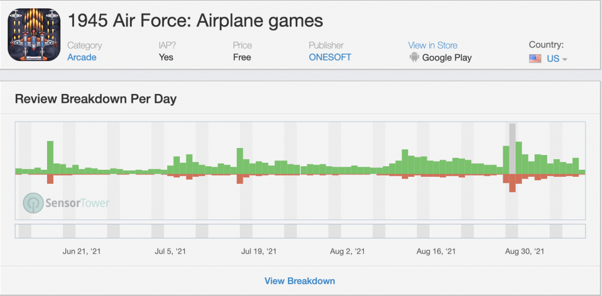Click the Country: label

point(546,45)
